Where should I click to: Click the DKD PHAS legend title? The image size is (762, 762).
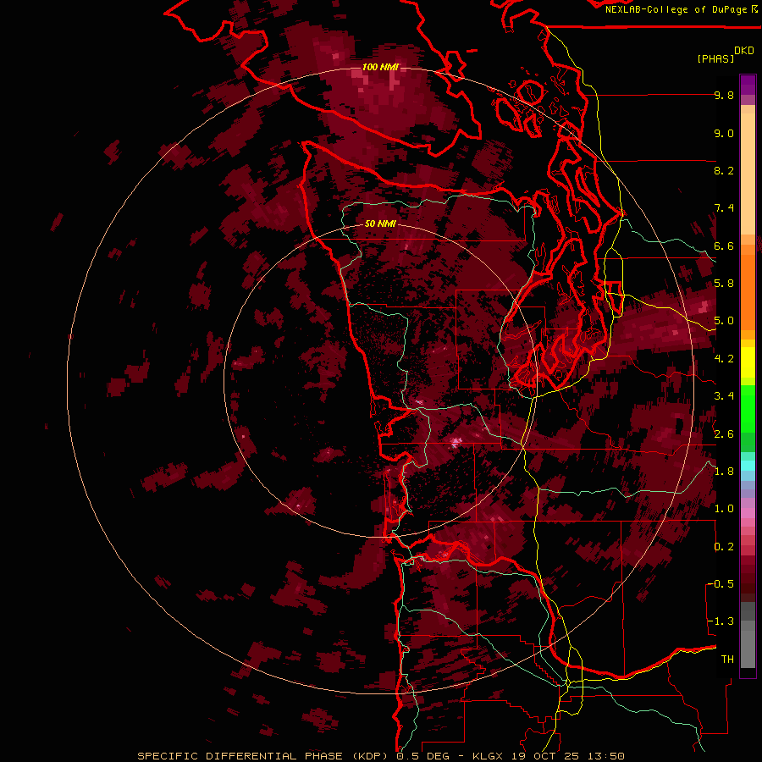click(x=725, y=55)
